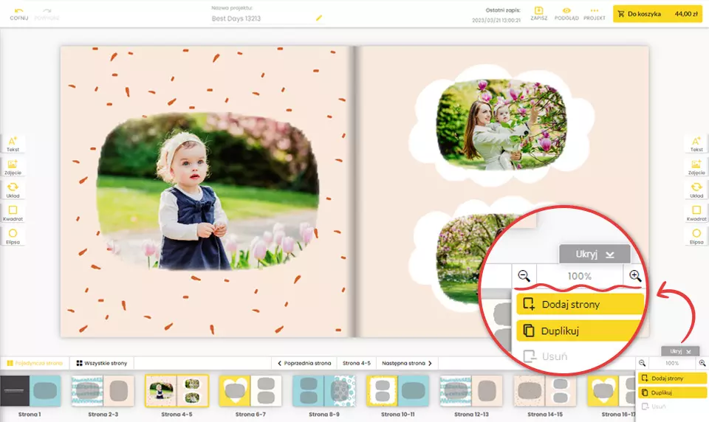Click the pencil icon to rename project

(319, 18)
